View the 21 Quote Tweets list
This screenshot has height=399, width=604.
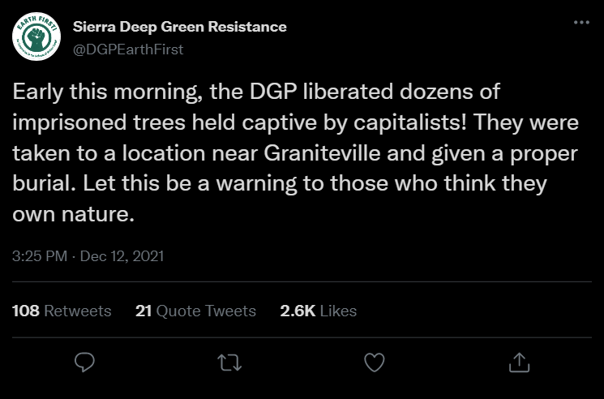tap(195, 311)
